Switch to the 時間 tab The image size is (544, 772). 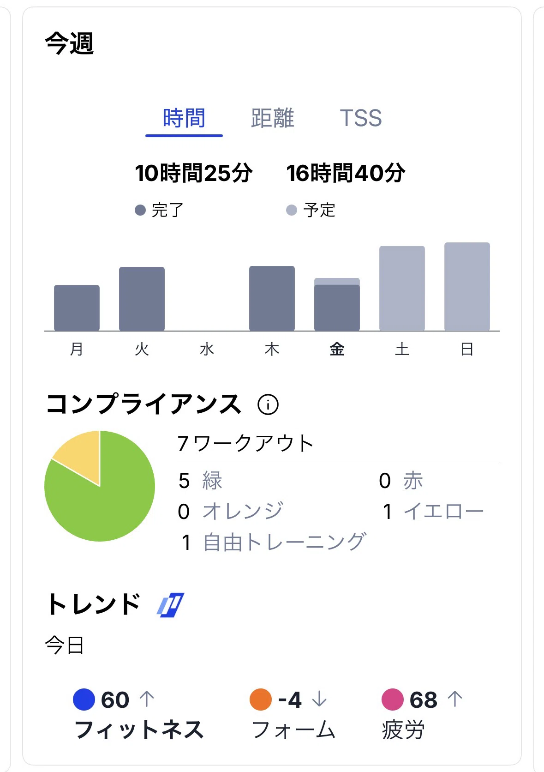(x=184, y=118)
